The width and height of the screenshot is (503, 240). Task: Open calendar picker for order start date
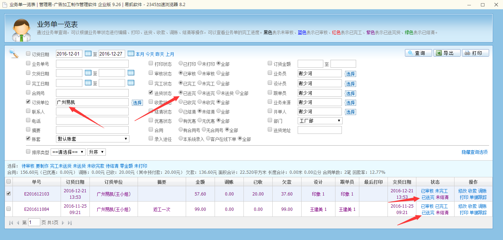pyautogui.click(x=88, y=54)
